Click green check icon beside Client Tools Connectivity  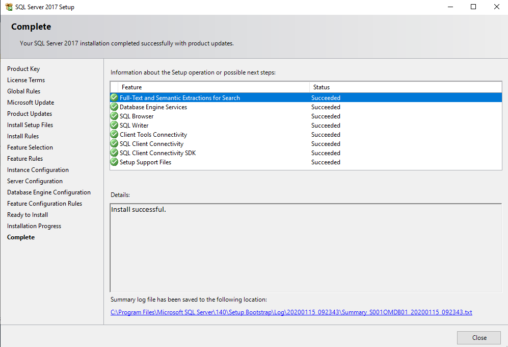(x=114, y=134)
